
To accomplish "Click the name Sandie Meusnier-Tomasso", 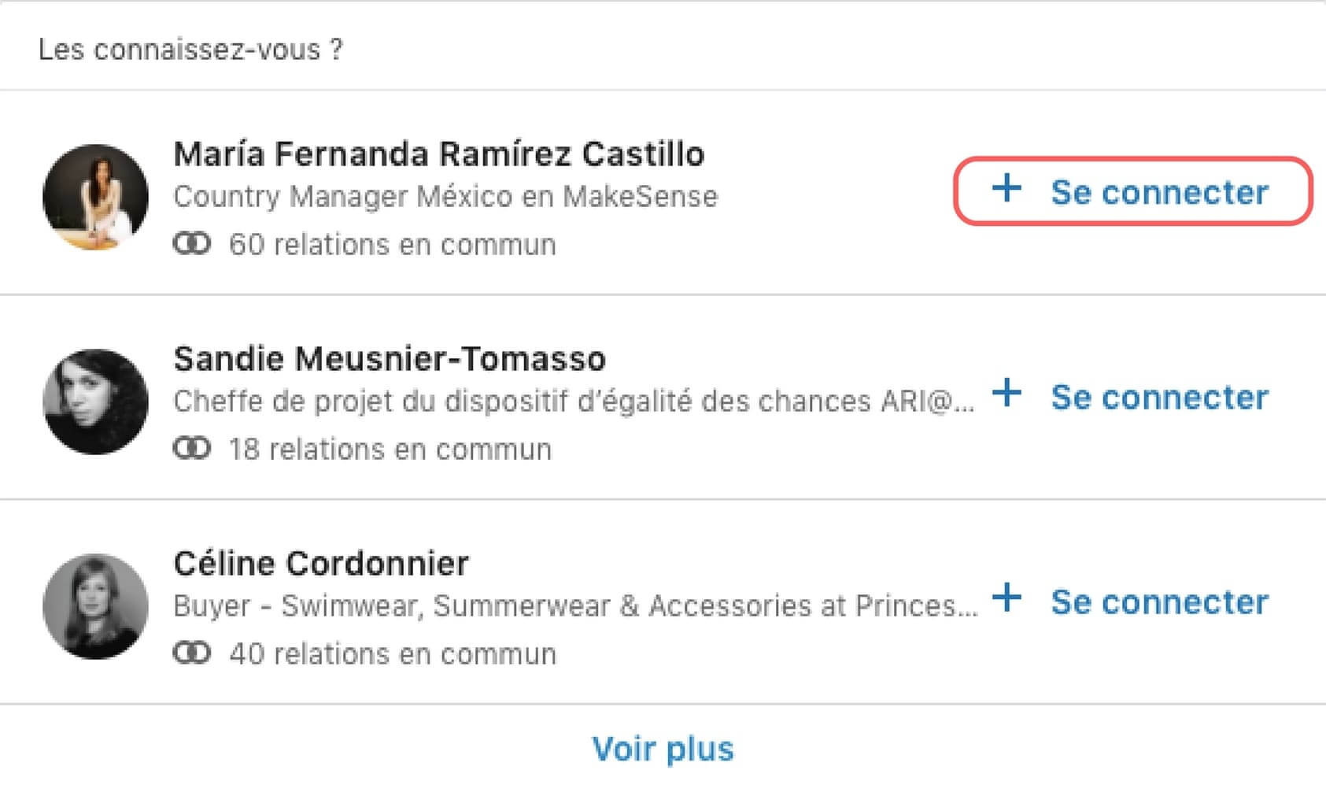I will point(390,359).
